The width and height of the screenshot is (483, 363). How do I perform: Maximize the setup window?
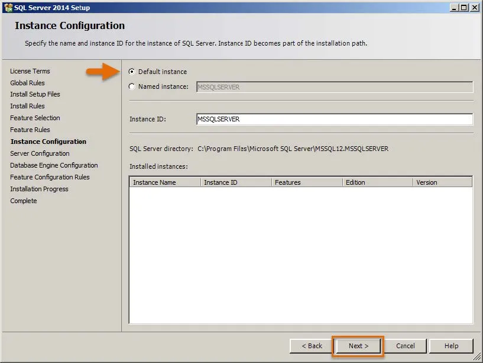click(464, 8)
